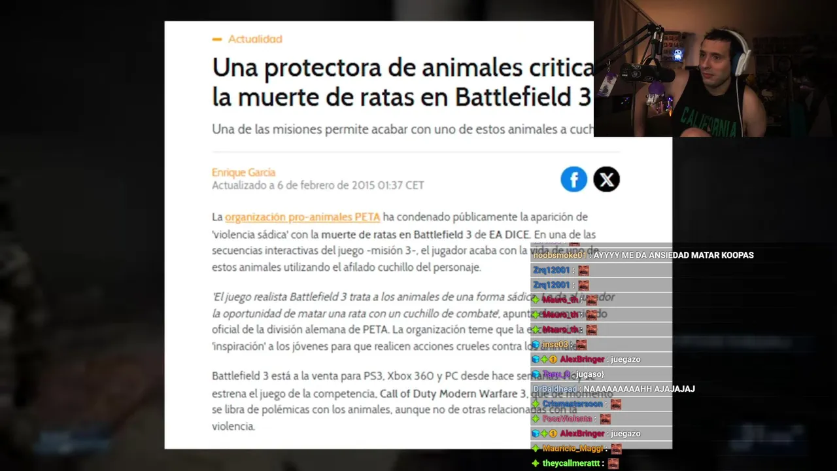Click chat message 'AYYYY ME DA ANSIEDAD MATAR KOOPAS'
Screen dimensions: 837x471
tap(674, 256)
